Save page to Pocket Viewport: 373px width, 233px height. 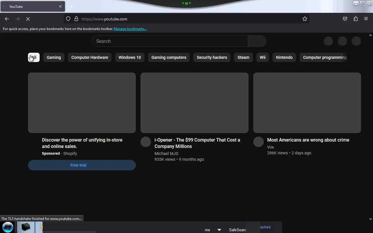345,19
